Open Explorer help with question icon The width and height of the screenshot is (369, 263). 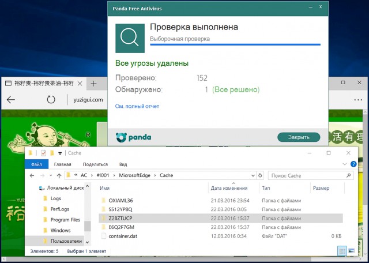353,164
